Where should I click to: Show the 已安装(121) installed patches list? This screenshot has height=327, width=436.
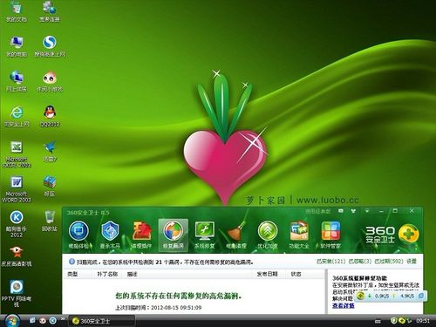(x=330, y=262)
